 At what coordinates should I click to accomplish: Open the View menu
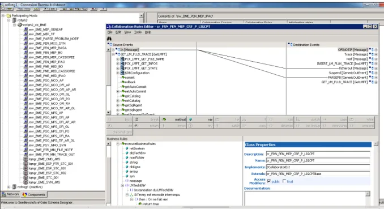pyautogui.click(x=127, y=32)
